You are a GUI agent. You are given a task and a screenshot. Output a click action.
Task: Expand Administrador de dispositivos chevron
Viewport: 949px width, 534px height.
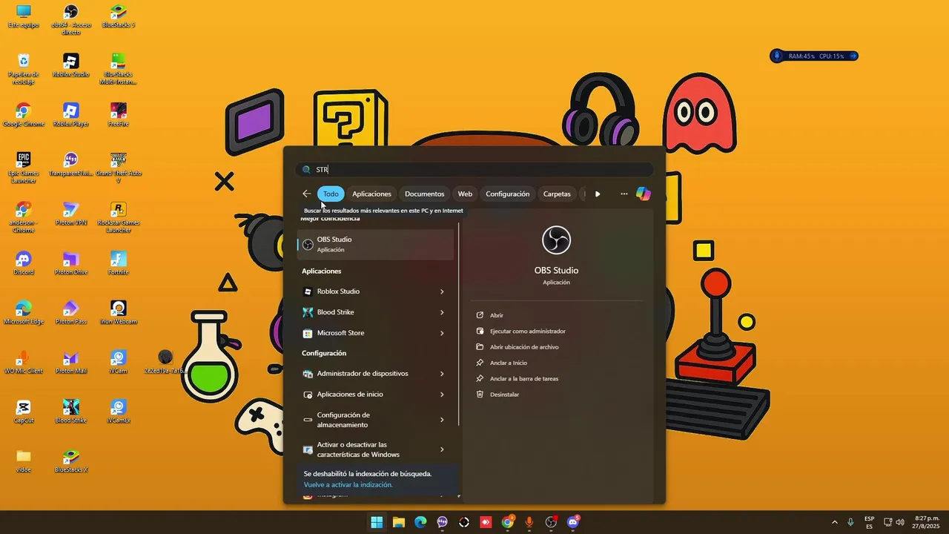(x=442, y=374)
